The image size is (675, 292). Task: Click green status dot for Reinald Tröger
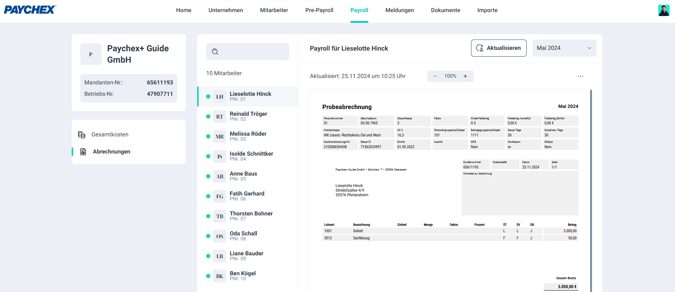(x=208, y=116)
